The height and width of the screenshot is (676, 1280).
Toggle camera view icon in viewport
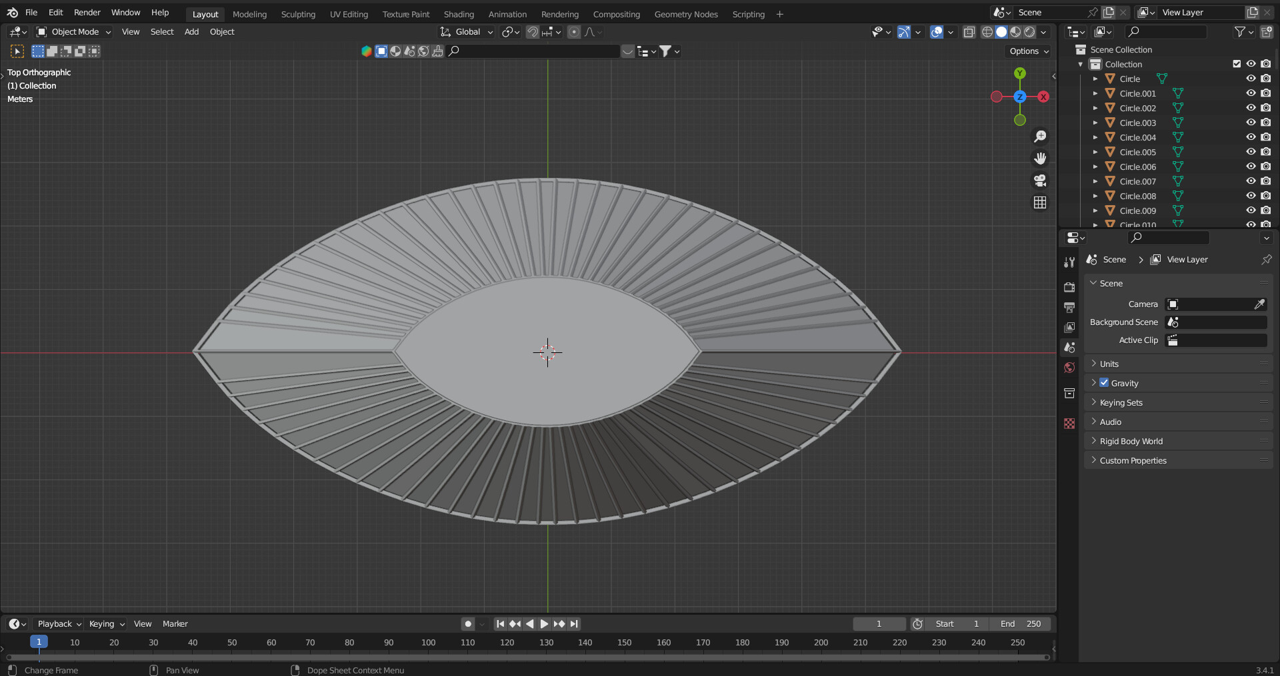[x=1039, y=180]
